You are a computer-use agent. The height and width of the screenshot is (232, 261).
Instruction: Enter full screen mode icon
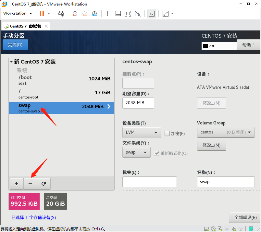(128, 14)
